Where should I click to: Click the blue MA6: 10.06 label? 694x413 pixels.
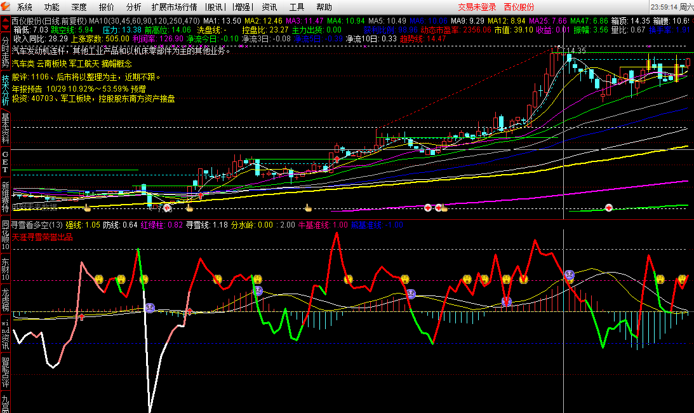click(429, 21)
